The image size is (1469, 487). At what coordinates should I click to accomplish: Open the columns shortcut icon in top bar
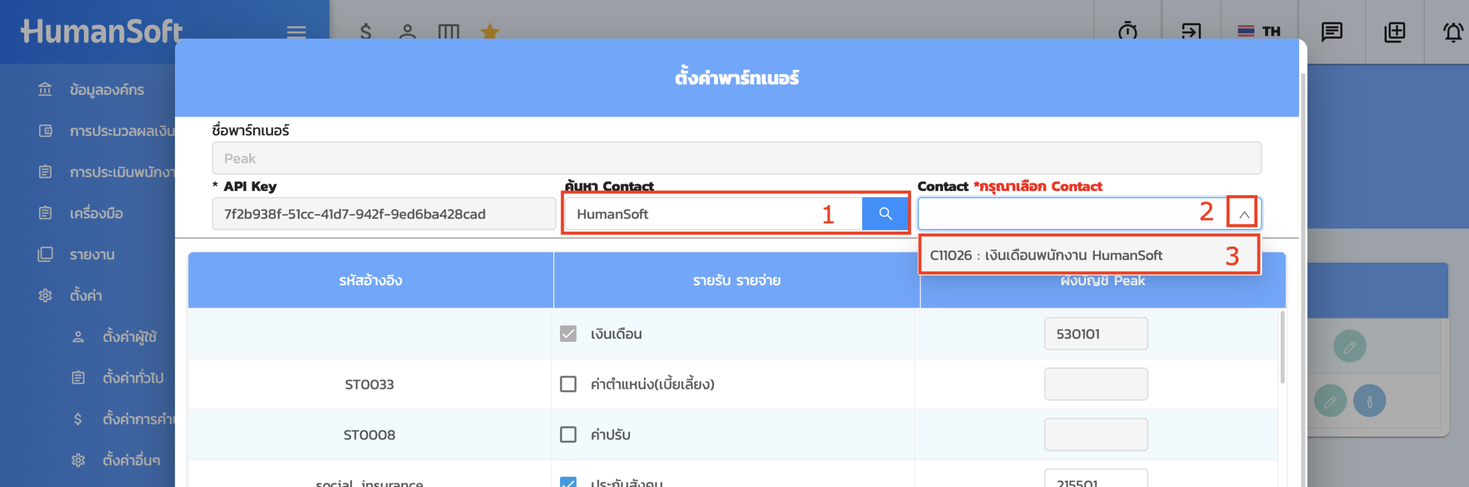(x=449, y=32)
